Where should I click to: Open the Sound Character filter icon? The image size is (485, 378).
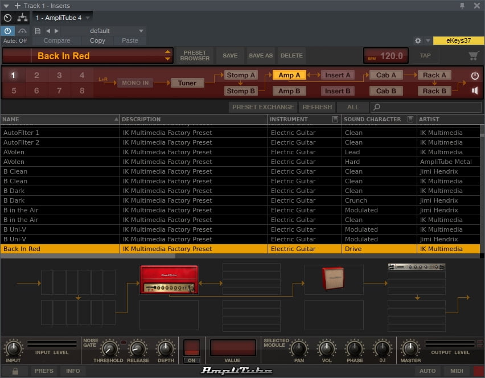click(x=410, y=119)
